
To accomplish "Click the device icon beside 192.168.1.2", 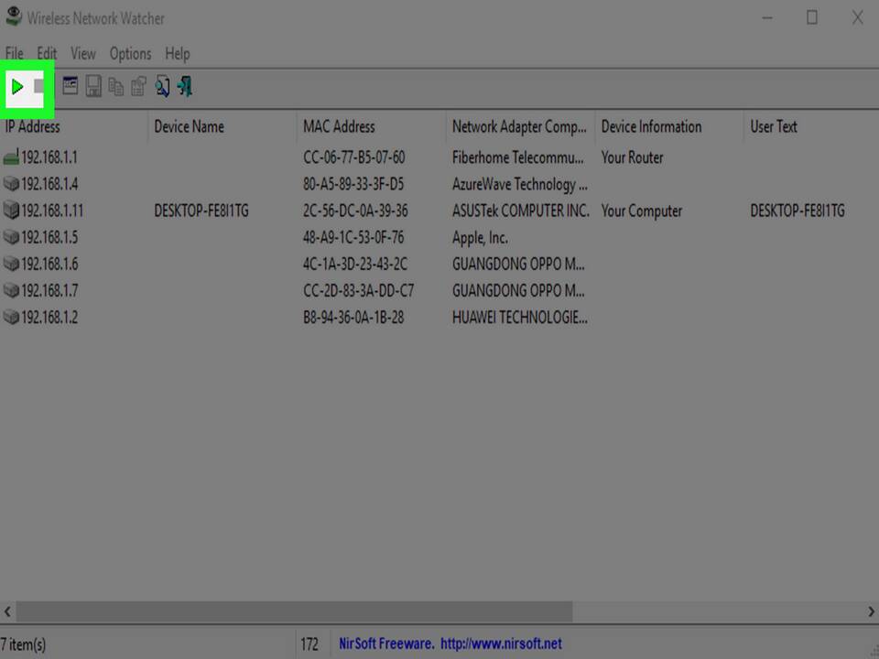I will tap(11, 318).
